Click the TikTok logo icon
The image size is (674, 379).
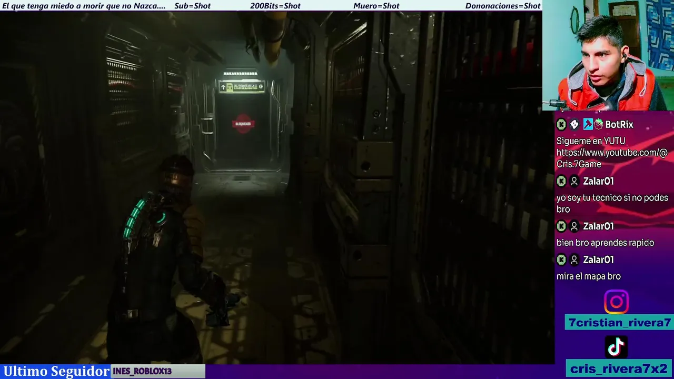pos(616,347)
